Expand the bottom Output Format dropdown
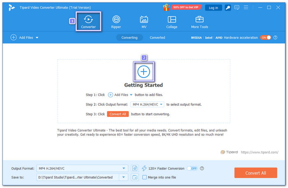The height and width of the screenshot is (188, 288). [x=124, y=168]
